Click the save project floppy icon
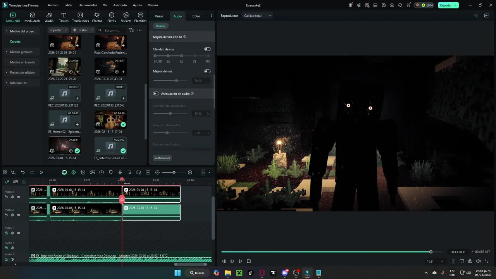496x279 pixels. (384, 5)
